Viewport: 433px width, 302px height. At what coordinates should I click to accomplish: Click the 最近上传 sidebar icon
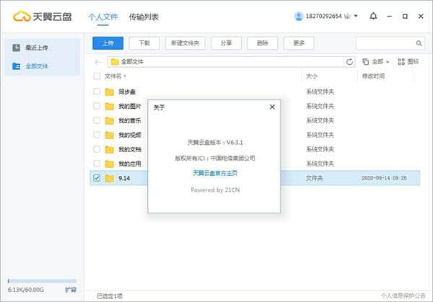click(17, 47)
